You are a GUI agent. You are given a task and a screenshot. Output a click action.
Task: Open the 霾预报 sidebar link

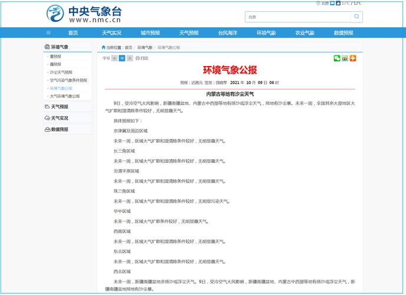[55, 64]
